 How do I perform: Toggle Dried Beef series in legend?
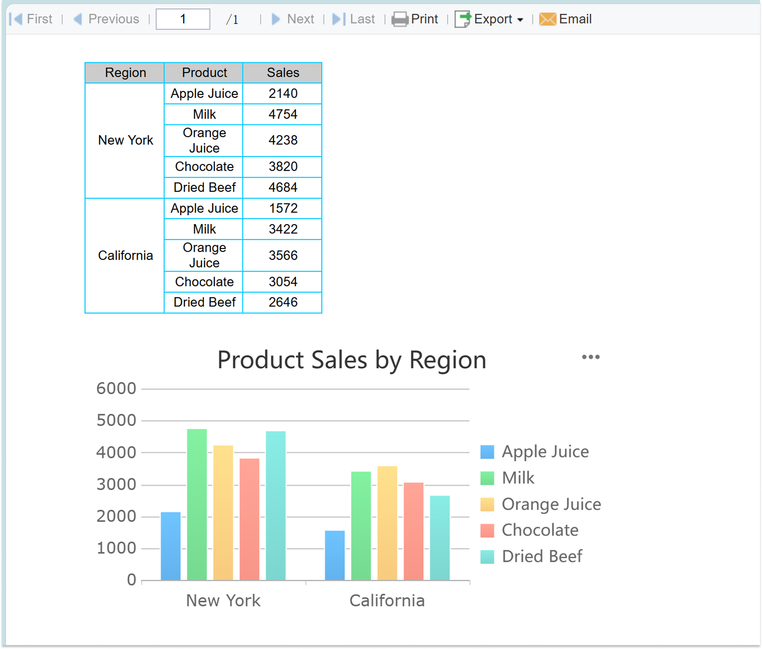pyautogui.click(x=531, y=557)
